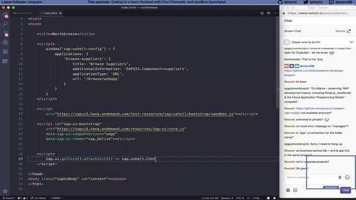The height and width of the screenshot is (200, 356).
Task: Open the Manage gear in the activity bar
Action: (5, 191)
